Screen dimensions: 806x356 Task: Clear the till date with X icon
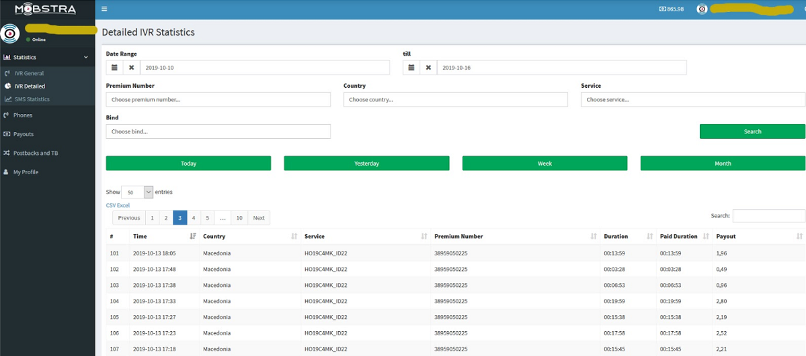[x=428, y=67]
